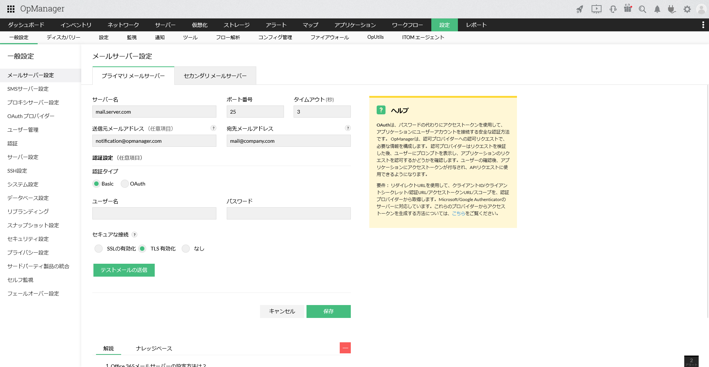Open the alarm bell notifications
This screenshot has width=709, height=367.
pyautogui.click(x=657, y=9)
